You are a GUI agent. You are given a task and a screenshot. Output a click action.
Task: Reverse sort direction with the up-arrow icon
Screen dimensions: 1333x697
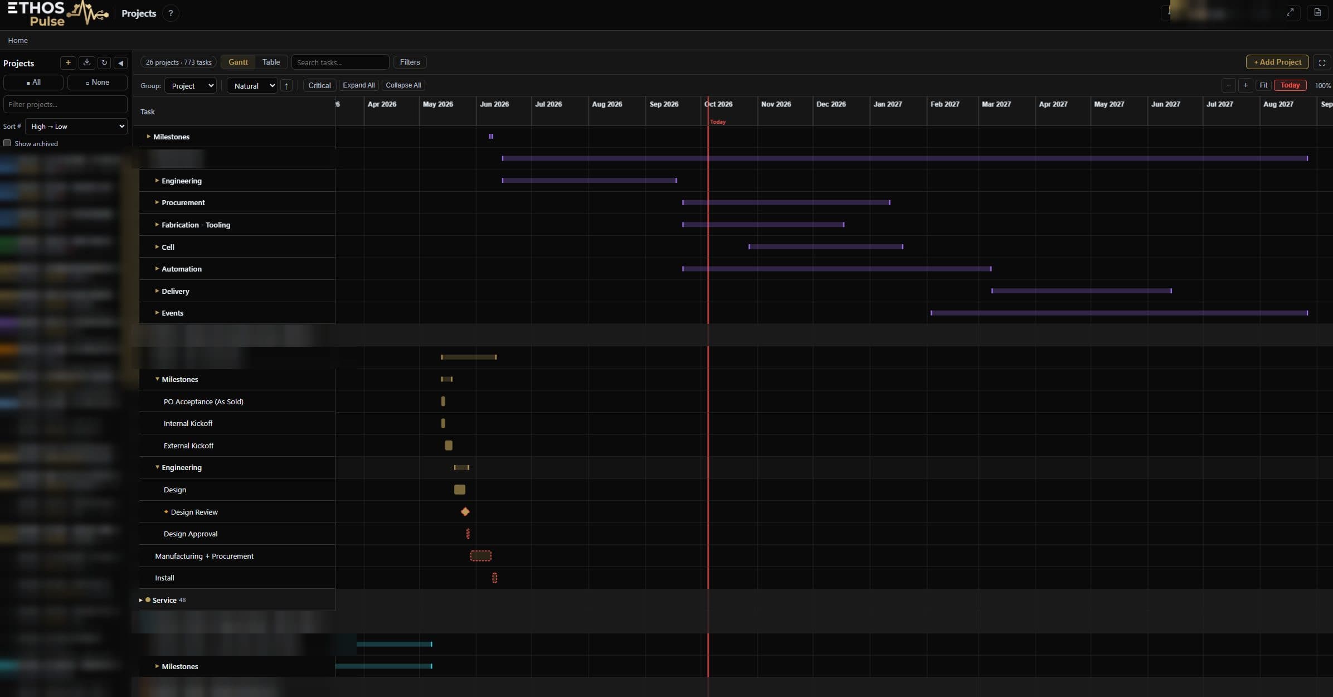click(286, 86)
